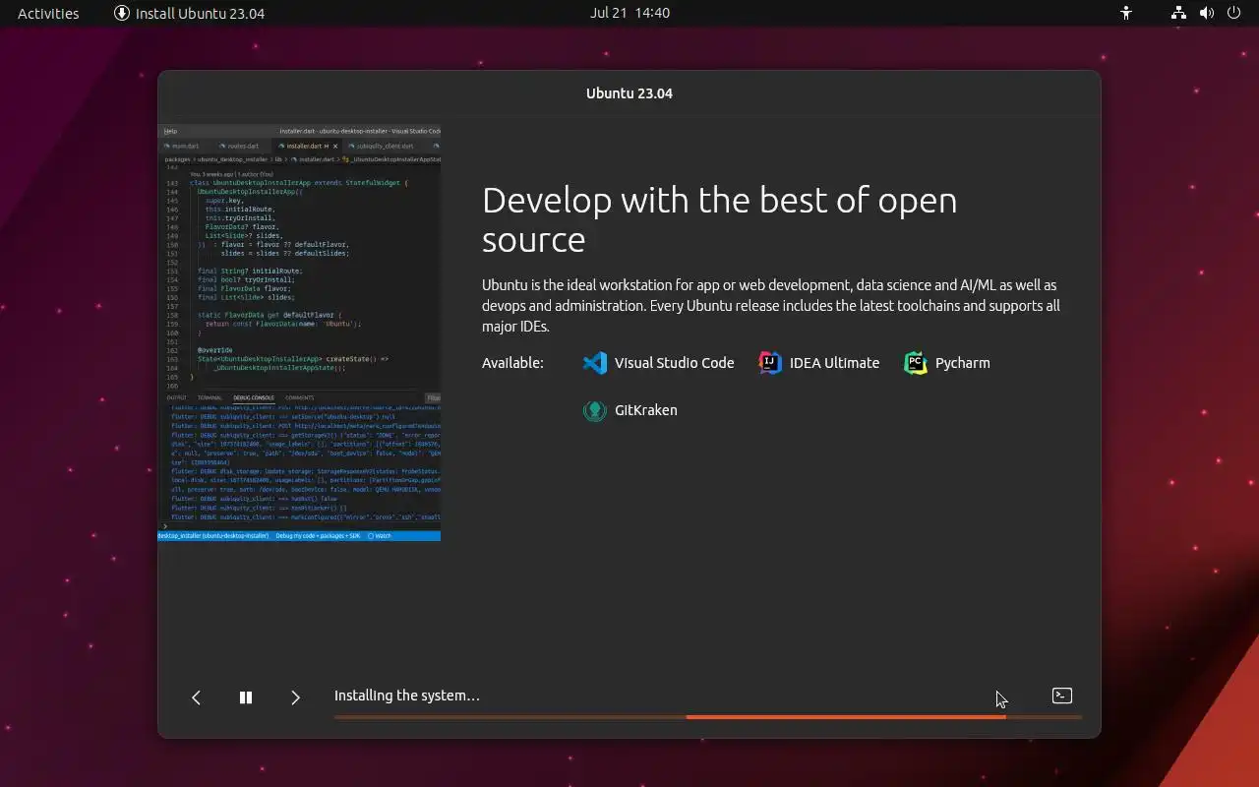Click the IDEA Ultimate logo
This screenshot has width=1259, height=787.
[x=770, y=363]
